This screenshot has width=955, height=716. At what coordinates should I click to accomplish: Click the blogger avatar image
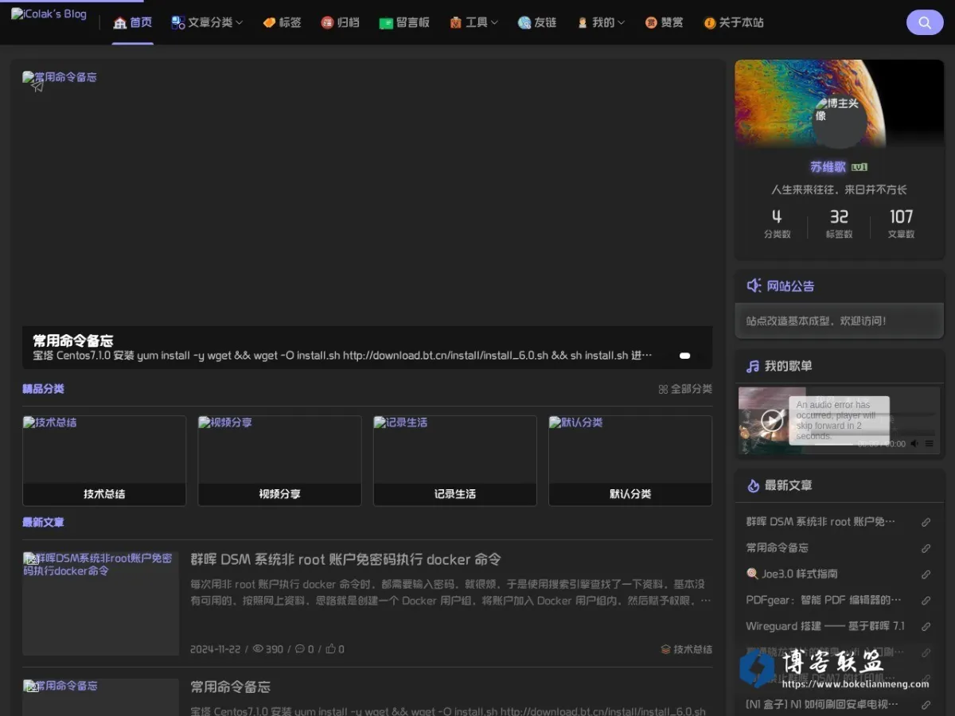point(839,121)
